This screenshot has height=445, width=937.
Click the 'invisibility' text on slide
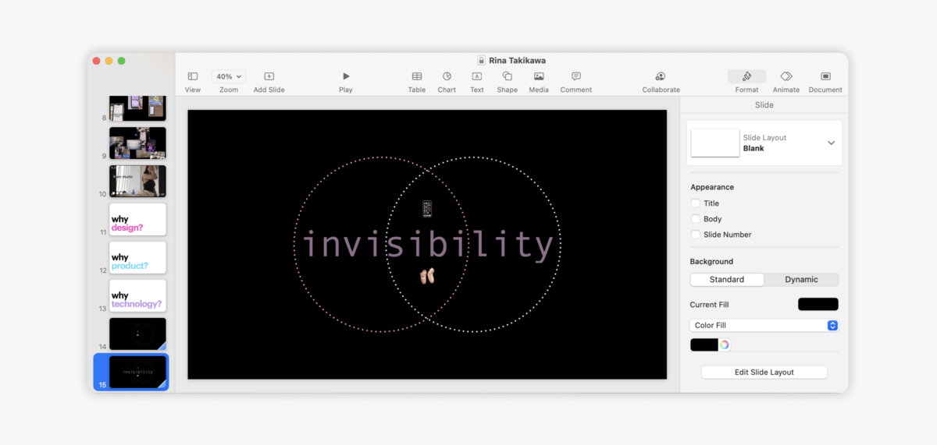coord(428,245)
